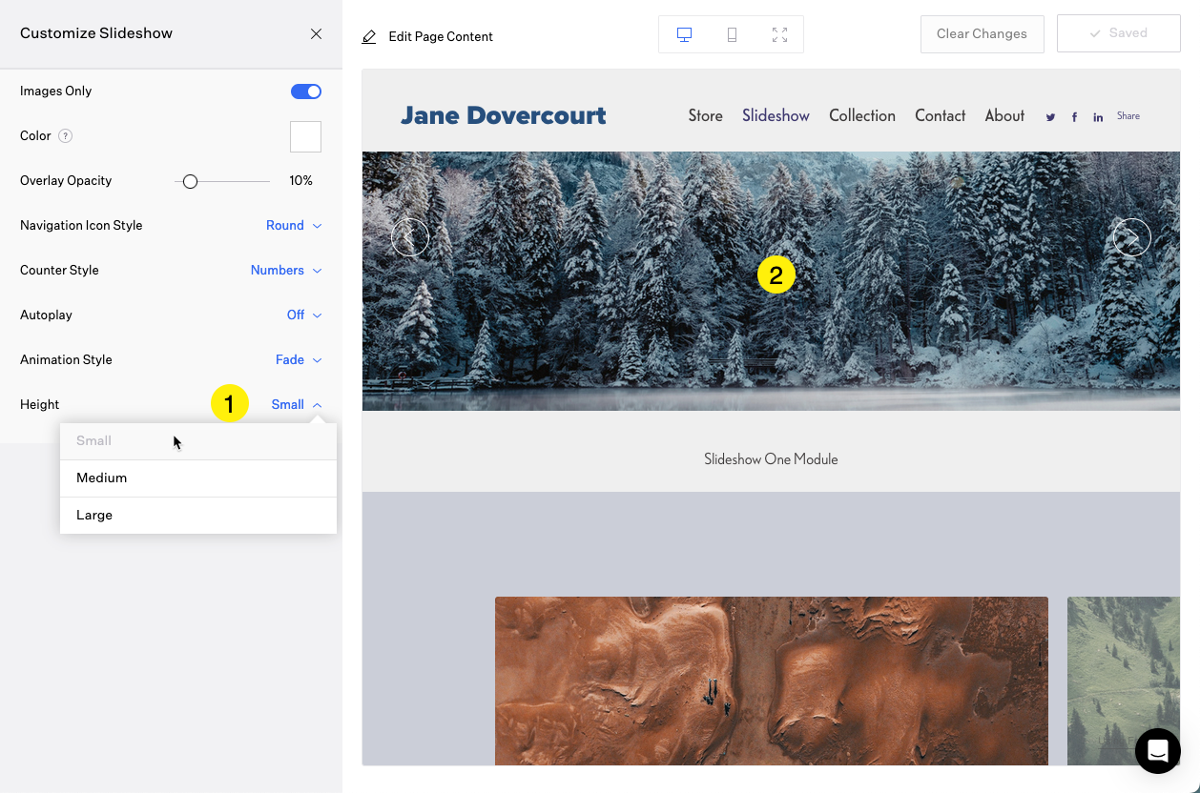Click the desktop preview icon
This screenshot has height=793, width=1200.
[684, 34]
